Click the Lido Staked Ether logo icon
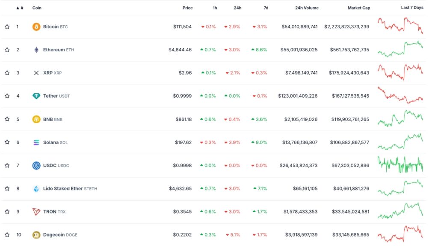The image size is (438, 246). 36,189
